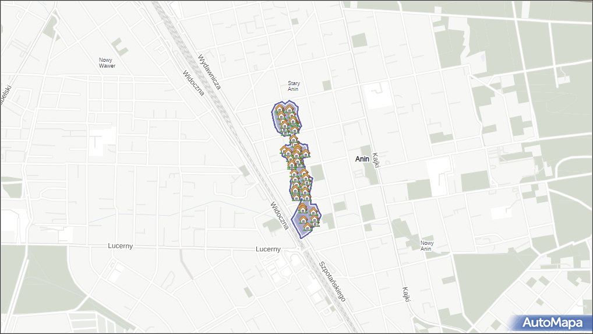593x334 pixels.
Task: Select easternmost house icon in the second cluster
Action: click(x=305, y=152)
